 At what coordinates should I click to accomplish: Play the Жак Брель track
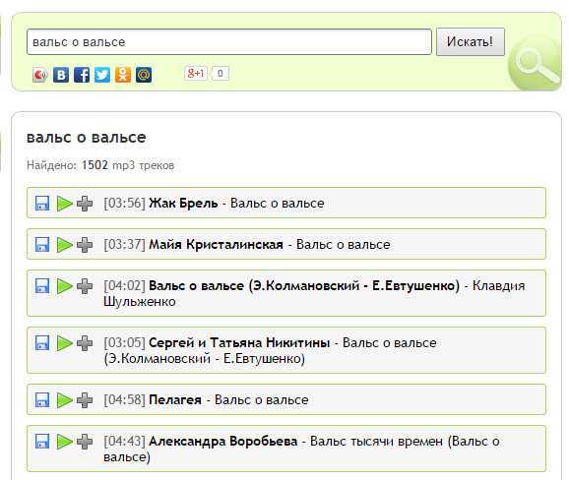[65, 204]
